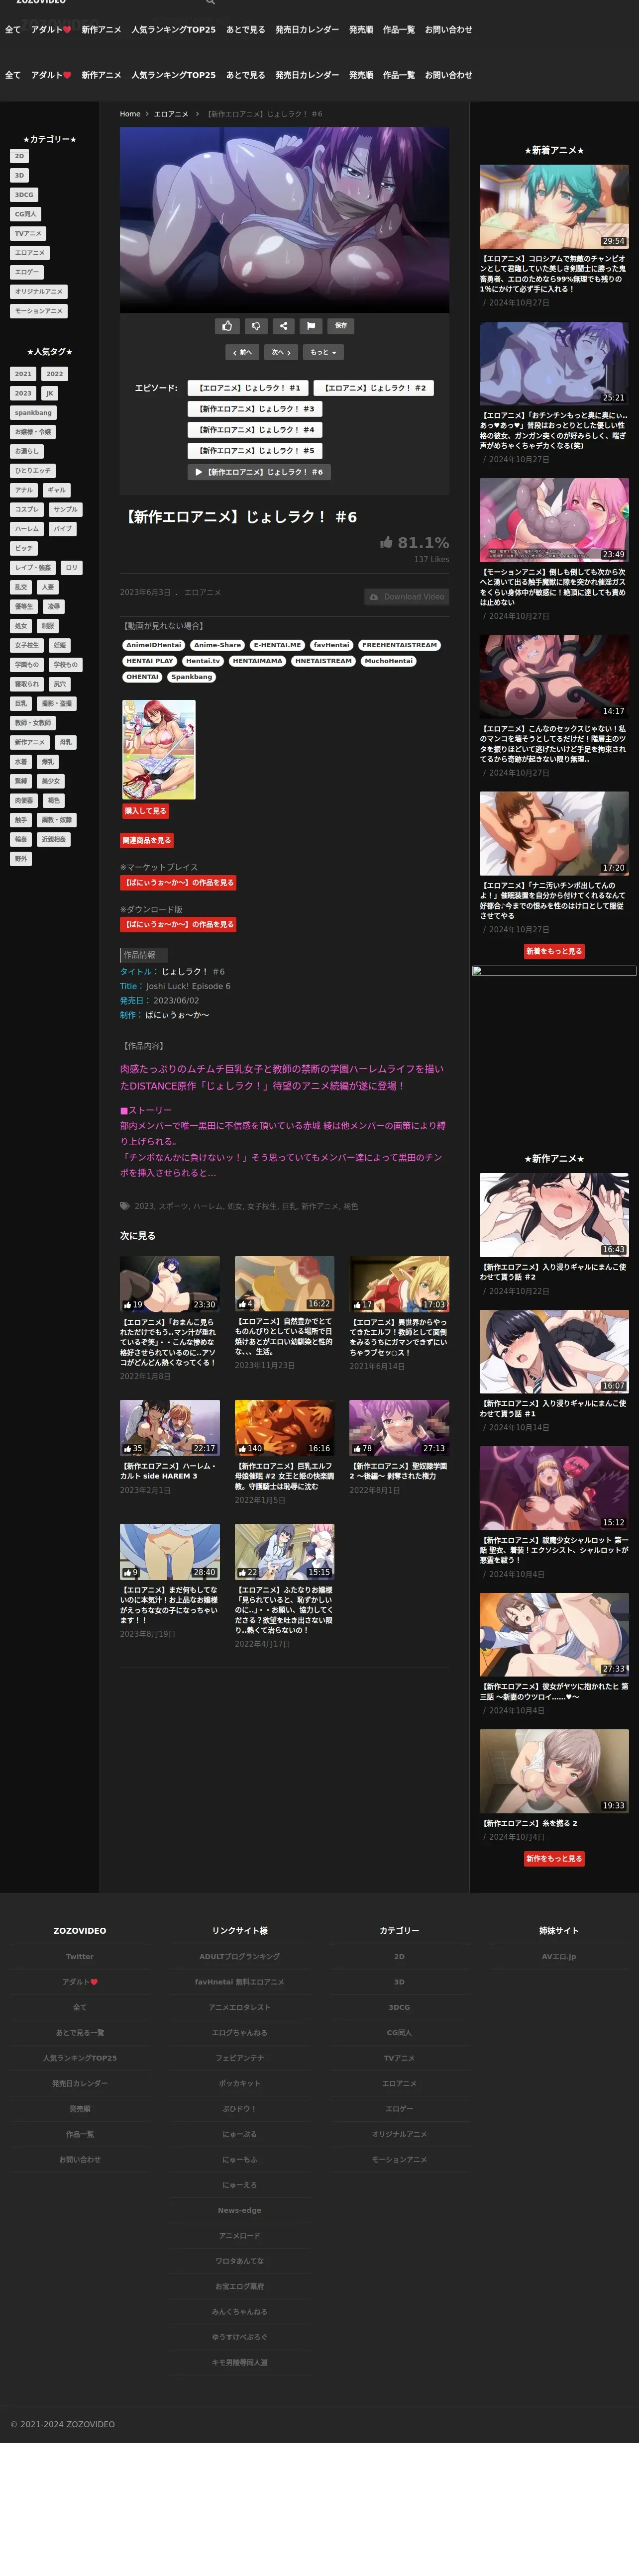The width and height of the screenshot is (639, 2576).
Task: Go to next episode with 次へ
Action: tap(281, 352)
